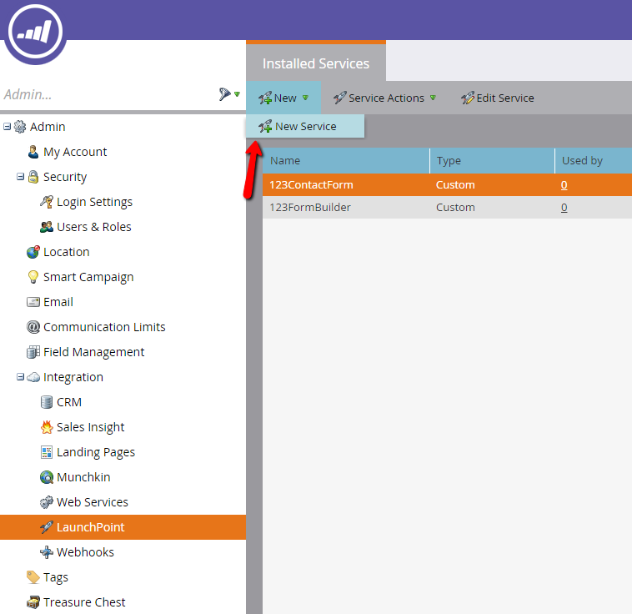
Task: Open Location in the tree
Action: click(66, 252)
